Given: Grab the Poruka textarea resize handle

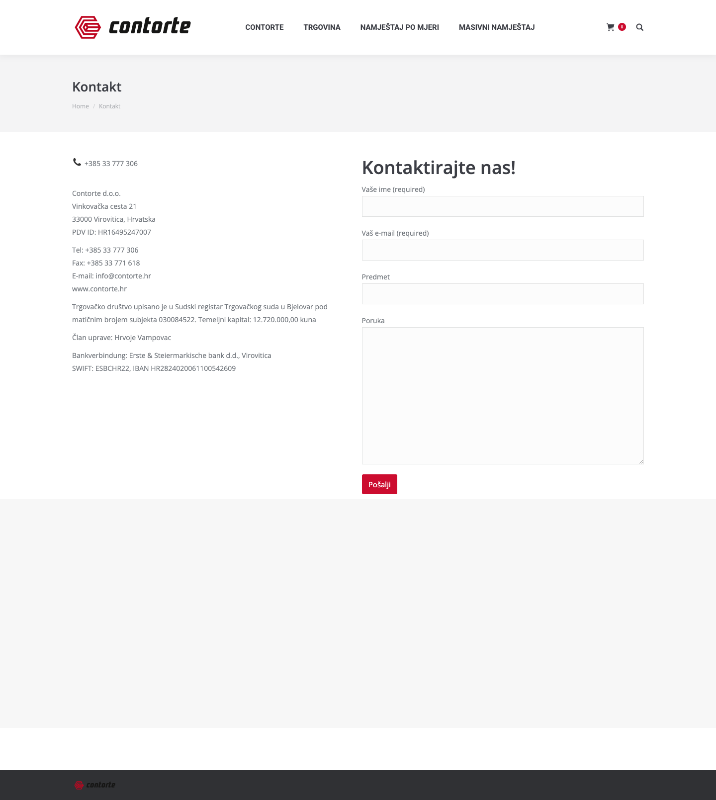Looking at the screenshot, I should pyautogui.click(x=641, y=461).
